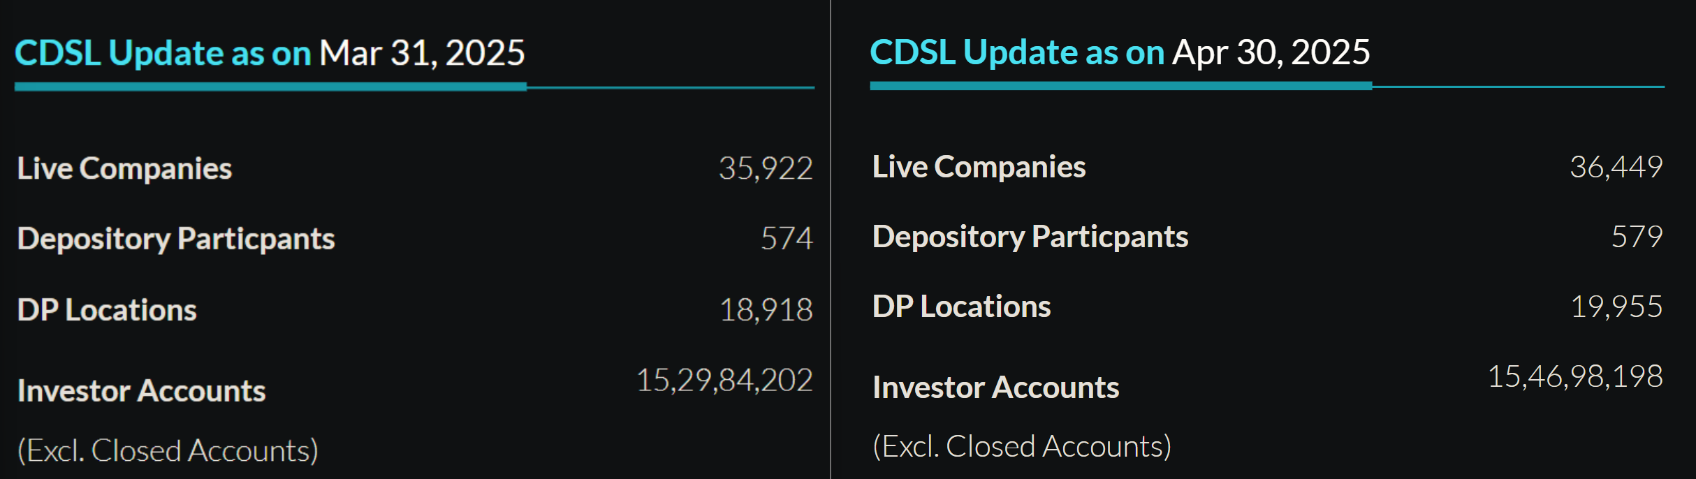Click the Investor Accounts value 15,46,98,198
The width and height of the screenshot is (1696, 479).
[x=1575, y=376]
